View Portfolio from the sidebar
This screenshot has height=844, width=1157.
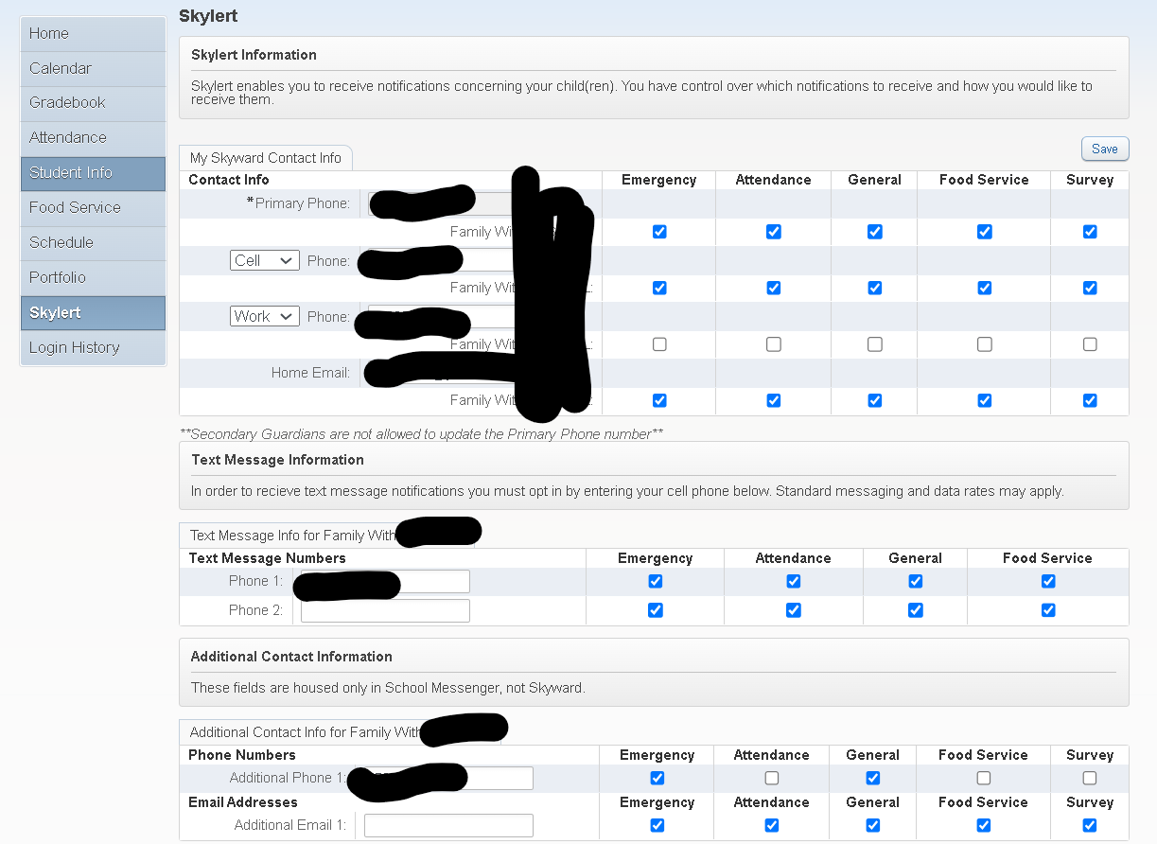coord(93,277)
